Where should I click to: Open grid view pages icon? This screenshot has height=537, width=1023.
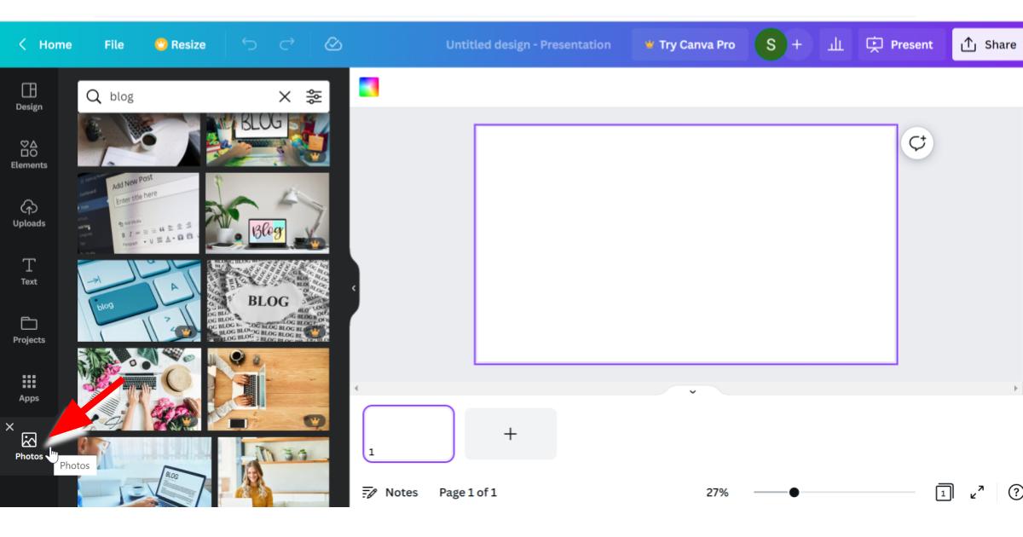pyautogui.click(x=944, y=492)
